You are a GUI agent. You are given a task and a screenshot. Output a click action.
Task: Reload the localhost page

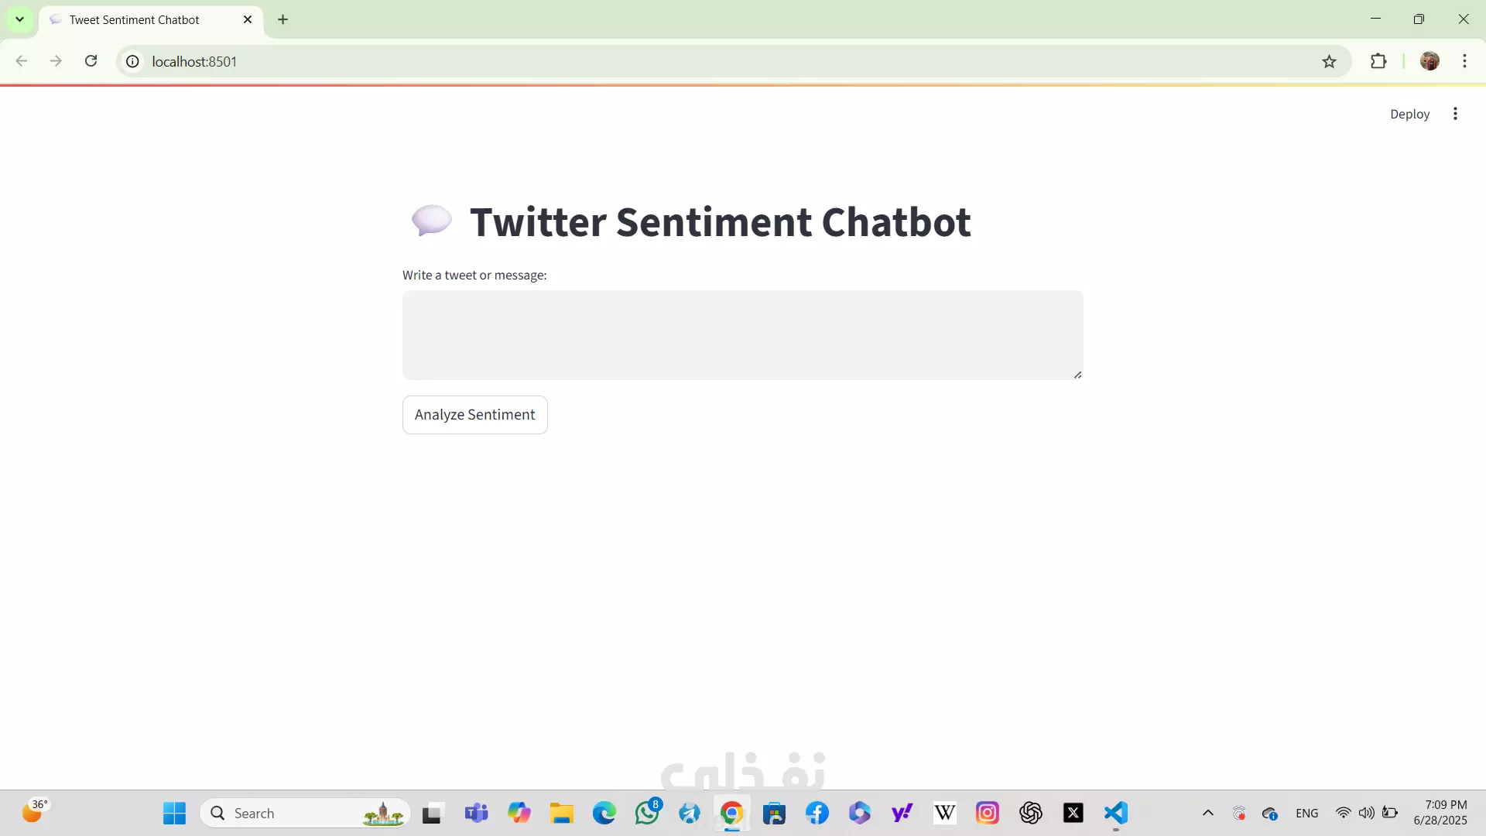pyautogui.click(x=91, y=61)
